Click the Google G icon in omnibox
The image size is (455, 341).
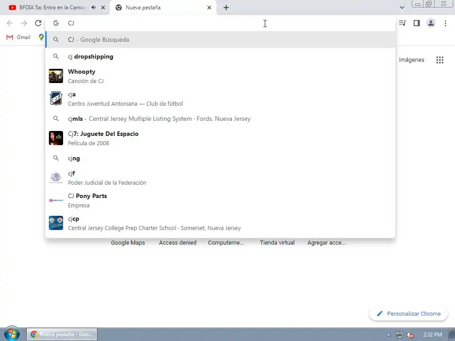(56, 23)
